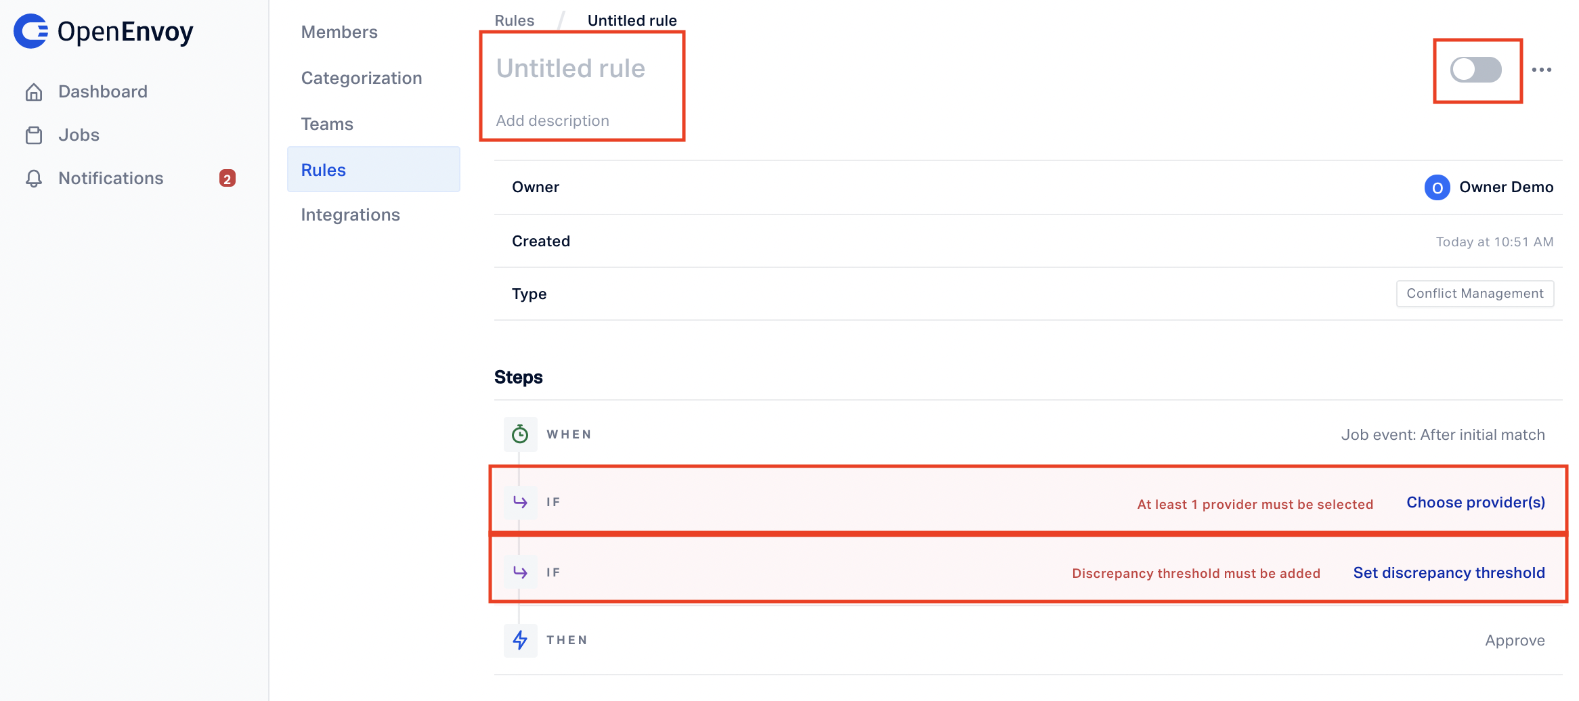Switch to the Integrations tab
The height and width of the screenshot is (701, 1579).
coord(351,215)
